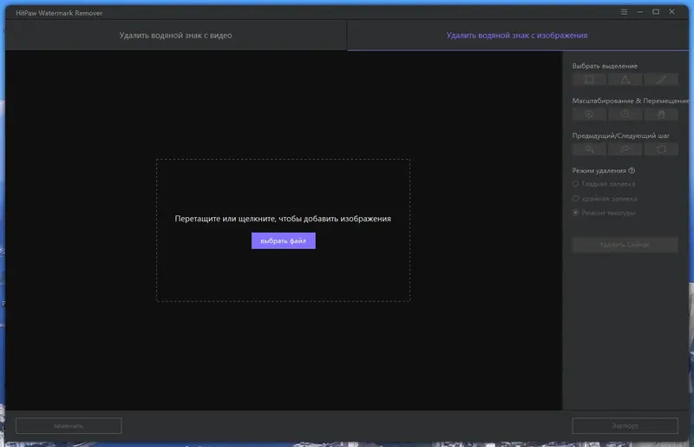Select the polygonal lasso selection tool

(x=625, y=79)
